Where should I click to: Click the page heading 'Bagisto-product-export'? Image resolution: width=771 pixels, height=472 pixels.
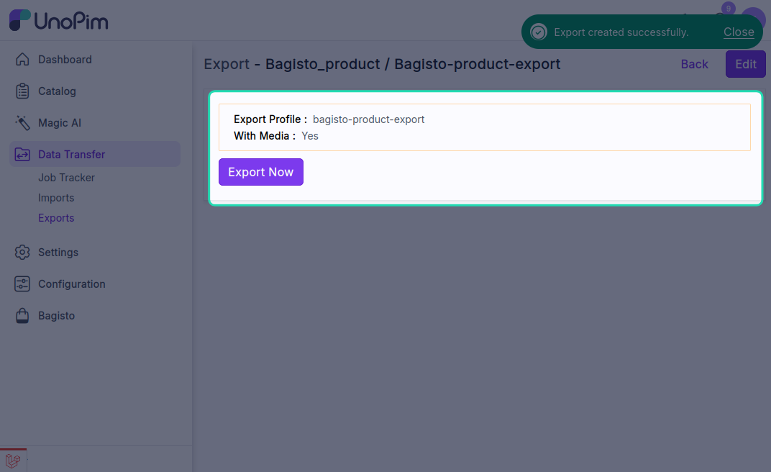tap(477, 64)
